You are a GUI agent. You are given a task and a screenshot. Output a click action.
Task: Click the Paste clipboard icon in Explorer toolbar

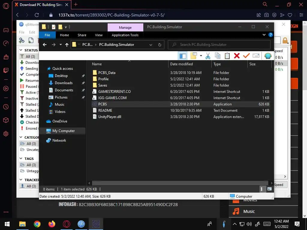(x=227, y=56)
